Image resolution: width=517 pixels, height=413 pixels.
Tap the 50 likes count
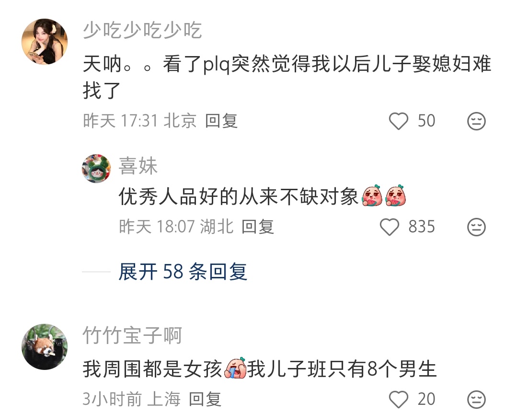point(426,121)
